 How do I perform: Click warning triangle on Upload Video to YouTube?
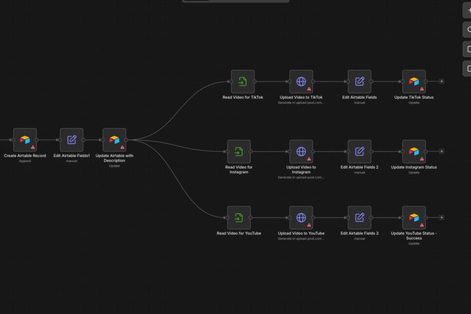(309, 225)
